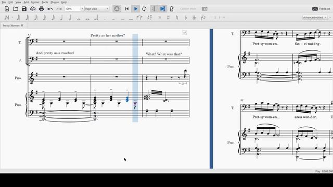This screenshot has width=333, height=187.
Task: Select the quarter note duration
Action: 61,17
